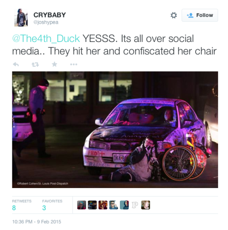Click the reply arrow icon

(16, 64)
